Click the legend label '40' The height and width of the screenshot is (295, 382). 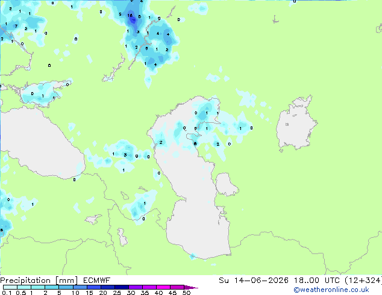click(158, 293)
